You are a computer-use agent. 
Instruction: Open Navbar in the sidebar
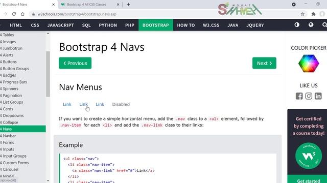tap(23, 136)
